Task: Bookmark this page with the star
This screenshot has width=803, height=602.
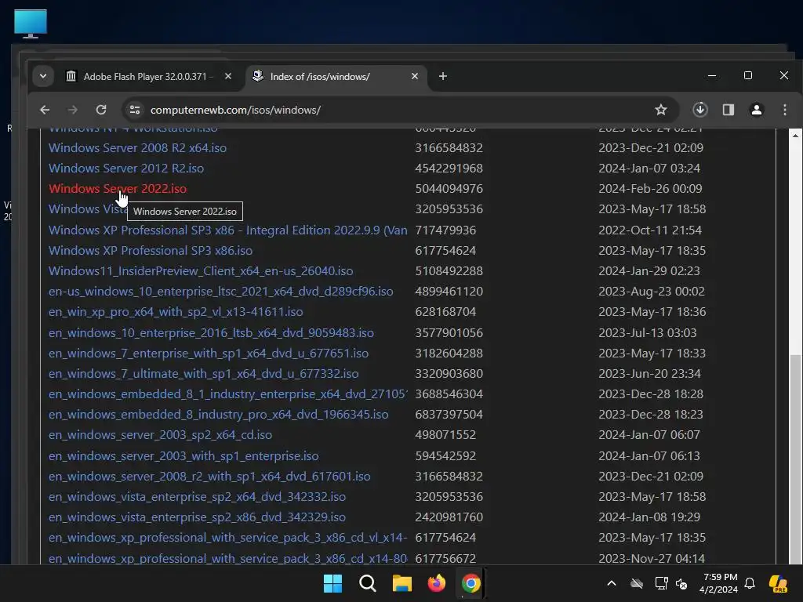Action: 660,110
